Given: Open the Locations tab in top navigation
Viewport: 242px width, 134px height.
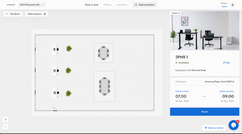Looking at the screenshot, I should click(x=122, y=5).
